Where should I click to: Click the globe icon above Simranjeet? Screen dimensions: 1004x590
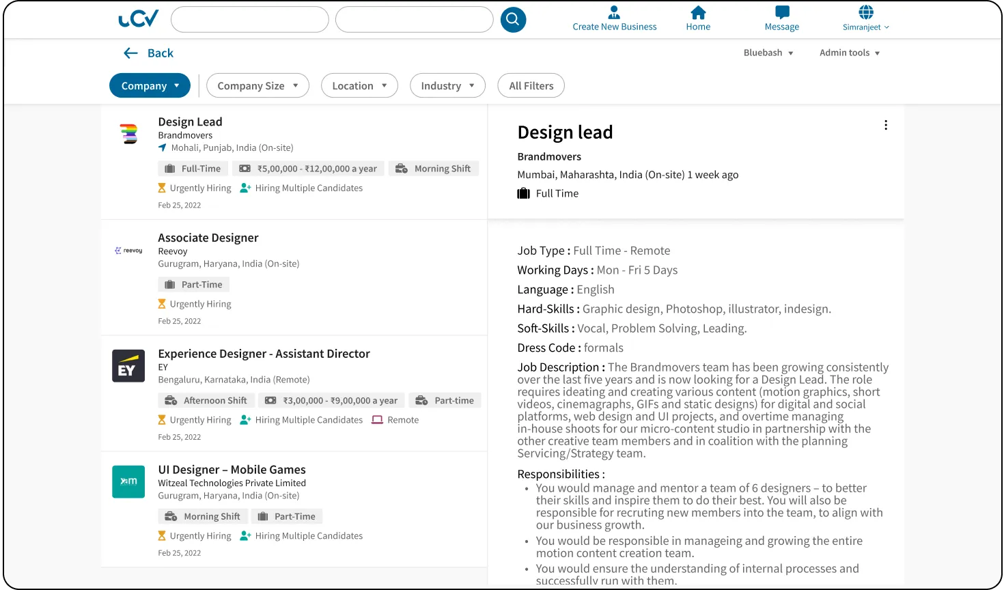tap(866, 12)
